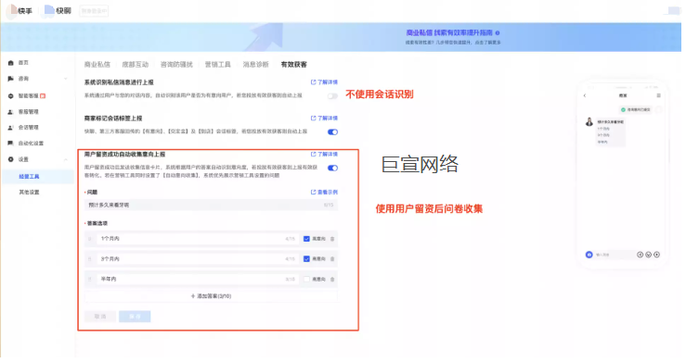Screen dimensions: 686x363
Task: Edit the 1个月内 answer field
Action: 197,239
